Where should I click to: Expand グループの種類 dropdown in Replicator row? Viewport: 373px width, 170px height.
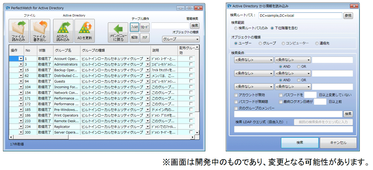pos(148,127)
